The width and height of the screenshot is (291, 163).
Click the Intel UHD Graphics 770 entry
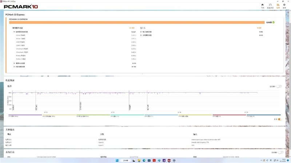200,142
